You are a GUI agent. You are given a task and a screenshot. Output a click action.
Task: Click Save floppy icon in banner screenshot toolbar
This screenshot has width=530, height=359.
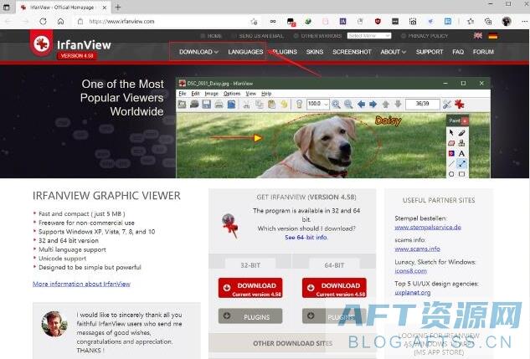pyautogui.click(x=206, y=104)
